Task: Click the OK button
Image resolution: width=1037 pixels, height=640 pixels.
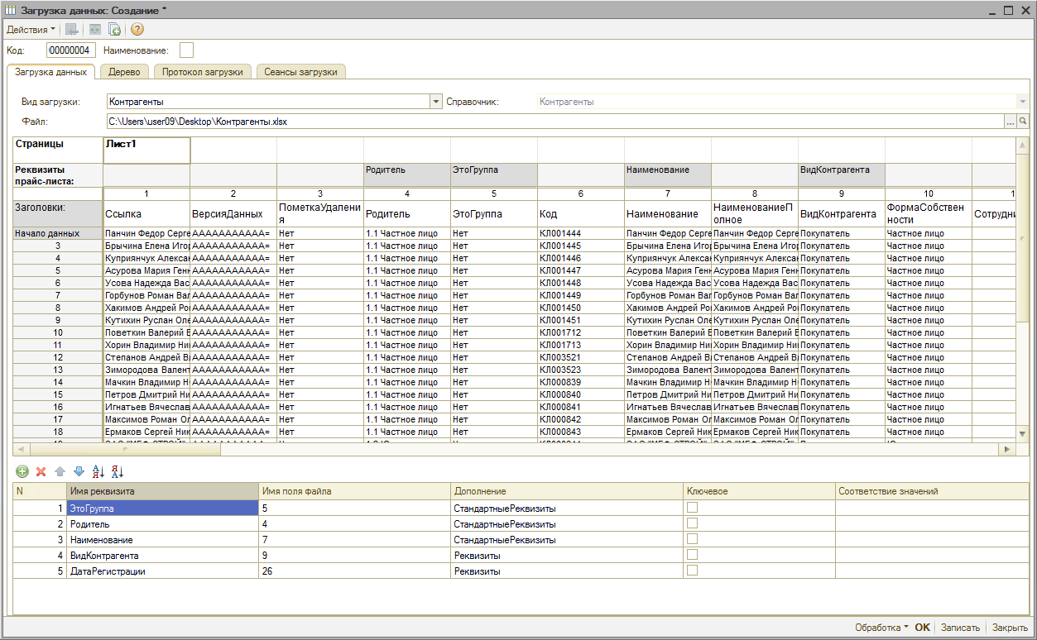Action: [922, 628]
